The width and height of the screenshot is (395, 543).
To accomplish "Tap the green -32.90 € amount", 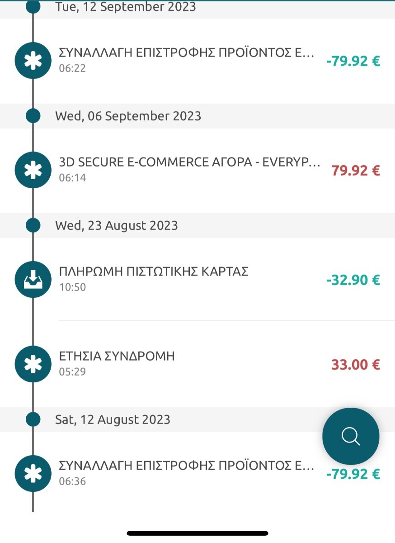I will [353, 280].
